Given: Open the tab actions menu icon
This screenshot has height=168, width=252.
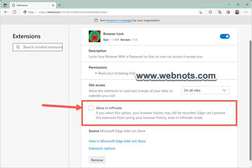Looking at the screenshot, I should [x=5, y=5].
